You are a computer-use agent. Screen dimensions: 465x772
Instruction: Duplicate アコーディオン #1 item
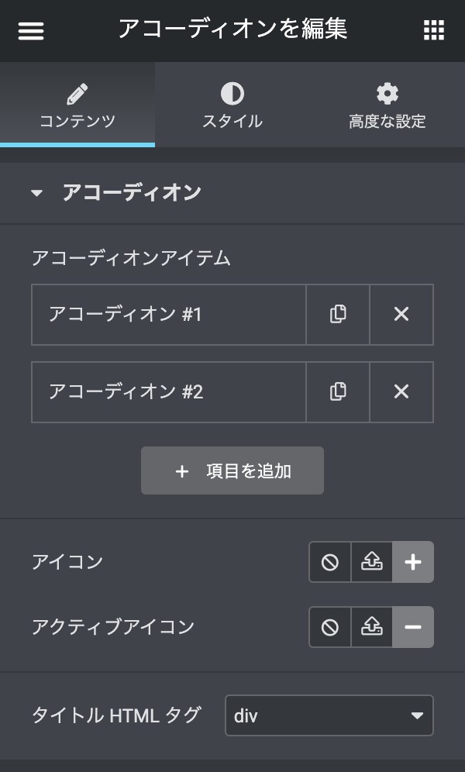coord(338,315)
